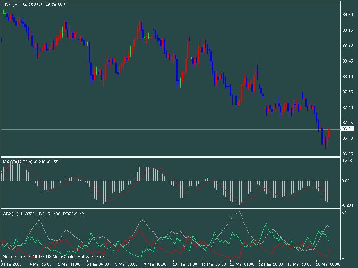Click the 16 Mar 08:00 time label
358x268 pixels.
pyautogui.click(x=328, y=264)
